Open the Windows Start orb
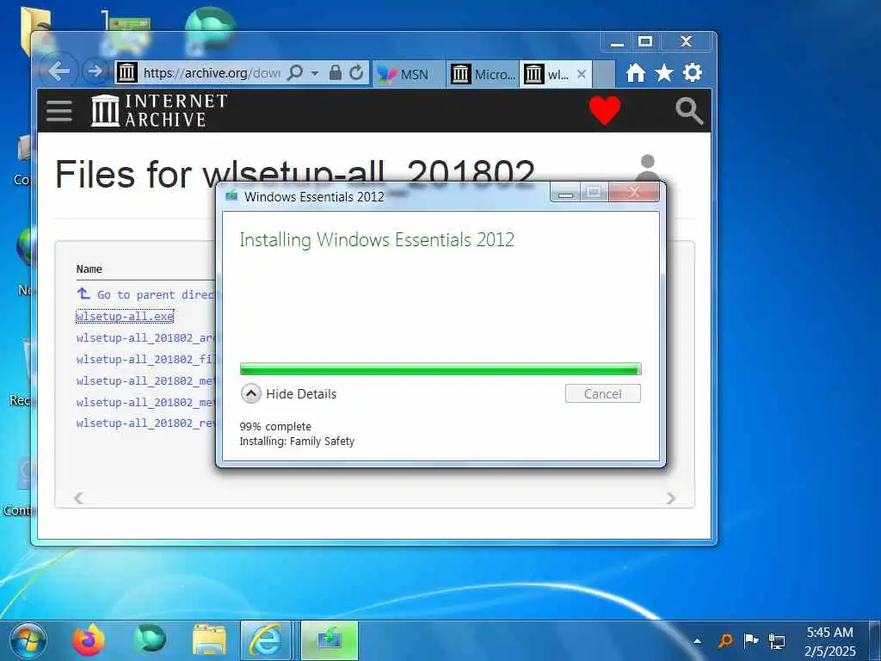This screenshot has height=661, width=881. pos(28,640)
